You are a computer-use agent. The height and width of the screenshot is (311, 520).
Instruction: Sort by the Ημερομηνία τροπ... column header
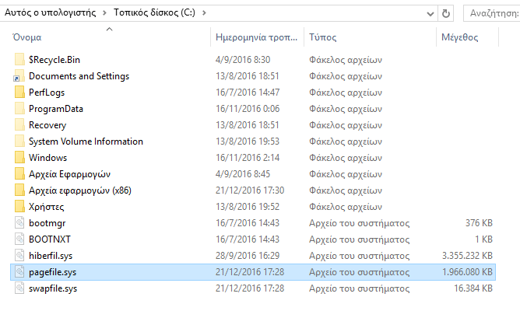click(x=257, y=37)
